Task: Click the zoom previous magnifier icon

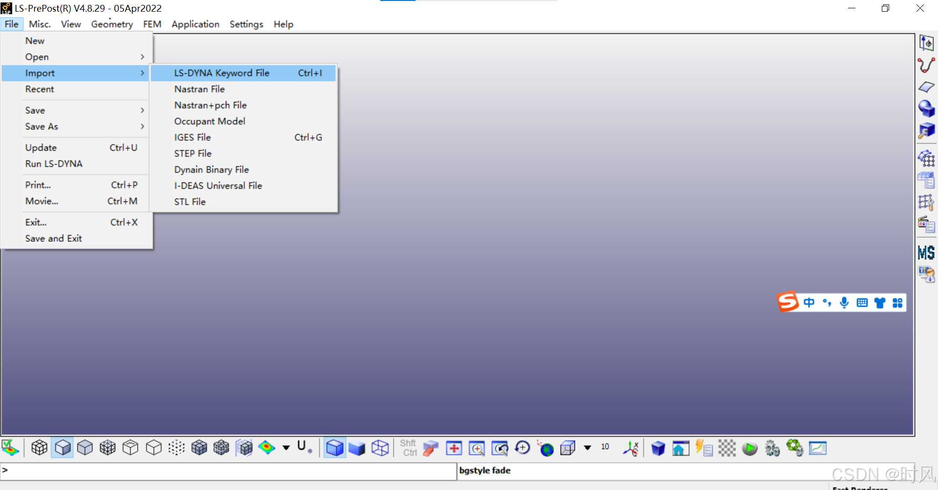Action: (x=500, y=448)
